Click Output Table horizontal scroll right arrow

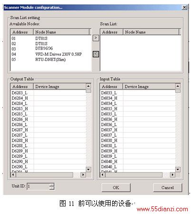click(83, 175)
